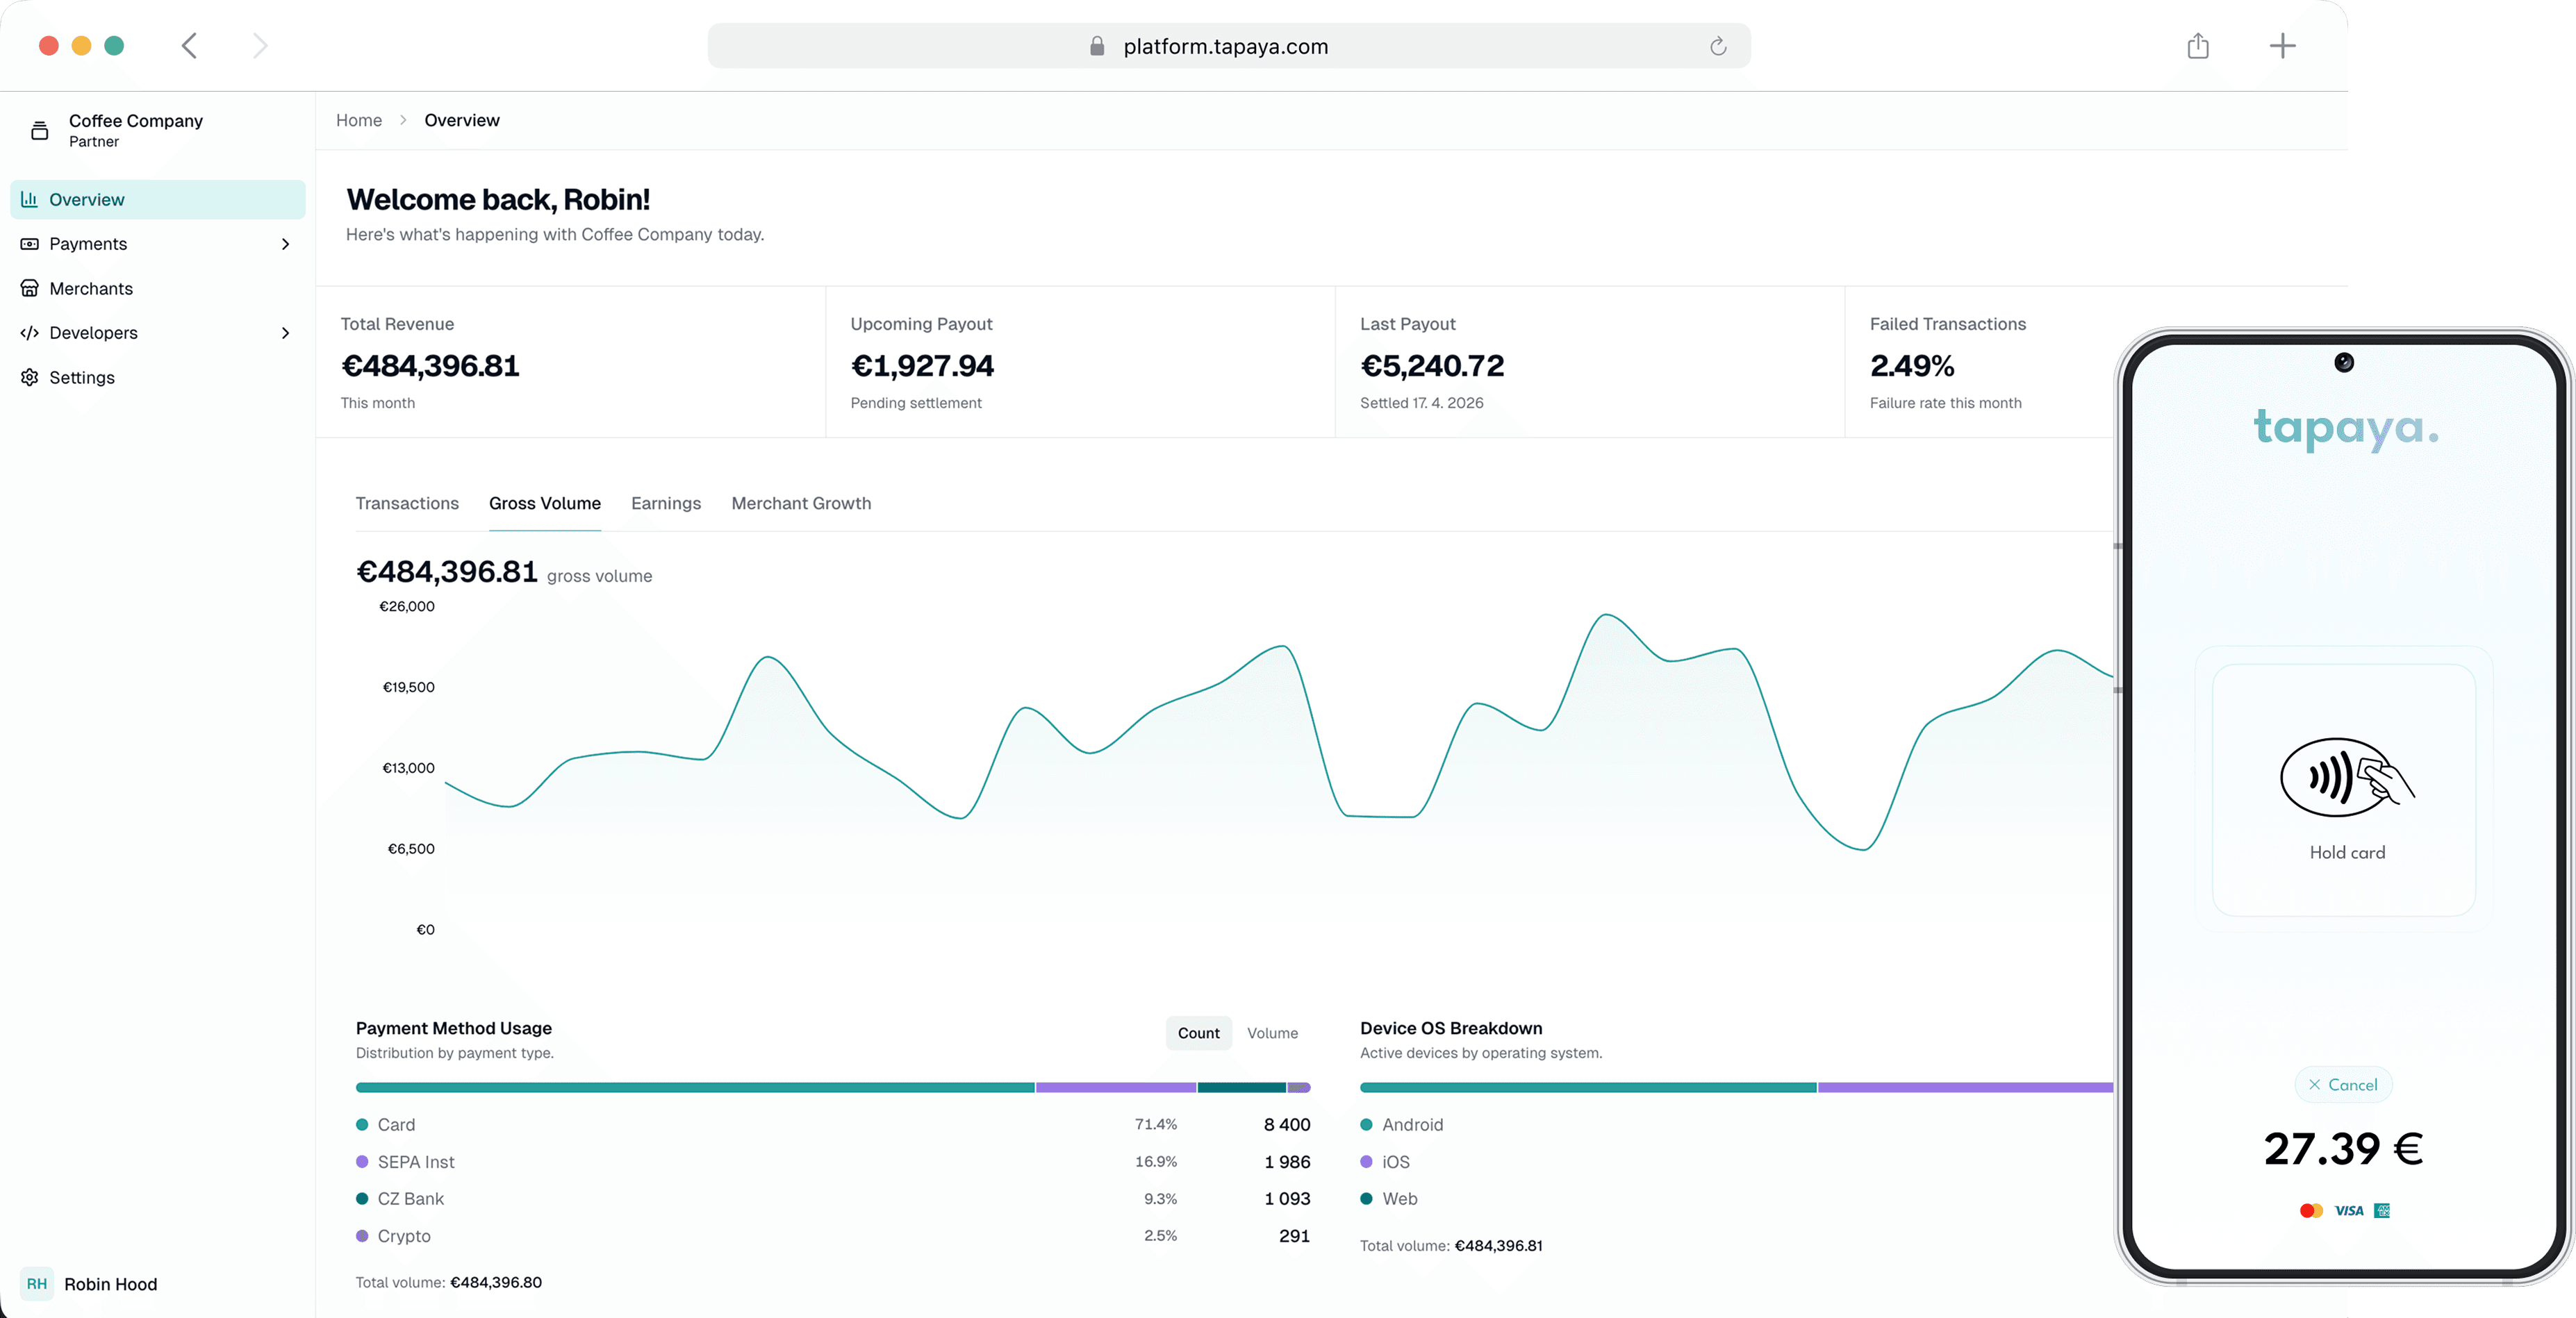This screenshot has height=1318, width=2576.
Task: Open Payments via the card icon
Action: click(x=29, y=243)
